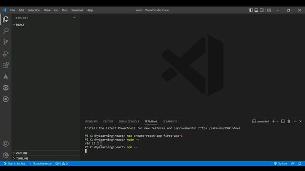Open the Terminal menu

(x=77, y=10)
